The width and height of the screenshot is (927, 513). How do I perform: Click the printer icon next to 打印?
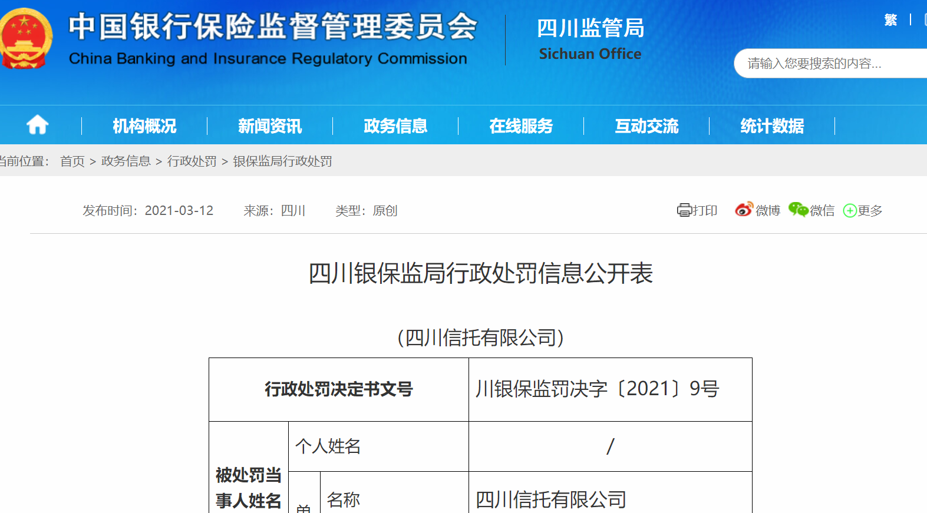(684, 210)
